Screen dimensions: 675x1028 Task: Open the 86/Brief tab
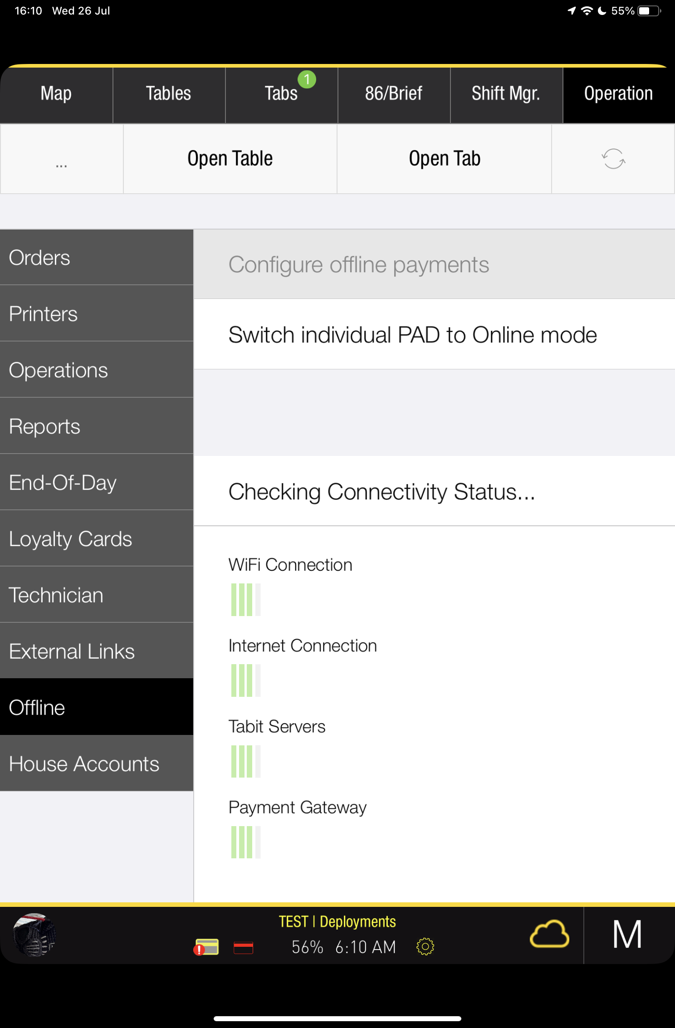point(393,94)
